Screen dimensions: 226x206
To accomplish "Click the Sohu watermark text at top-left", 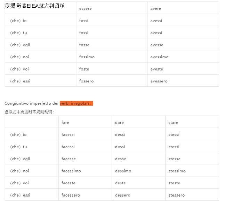I will 34,6.
